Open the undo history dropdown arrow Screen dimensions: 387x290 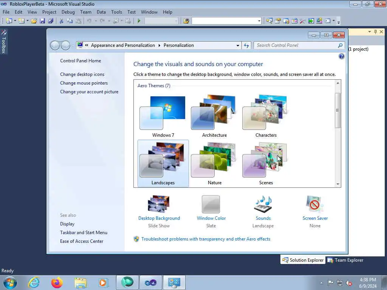coord(96,21)
